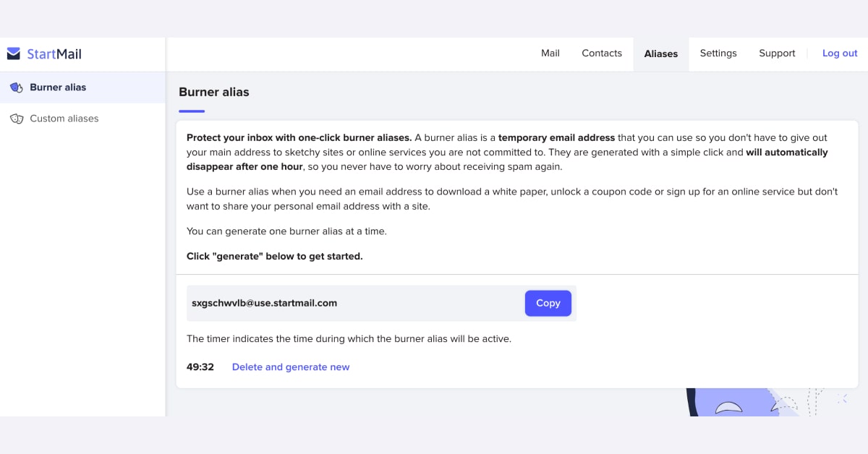
Task: Open the Settings tab
Action: (718, 53)
